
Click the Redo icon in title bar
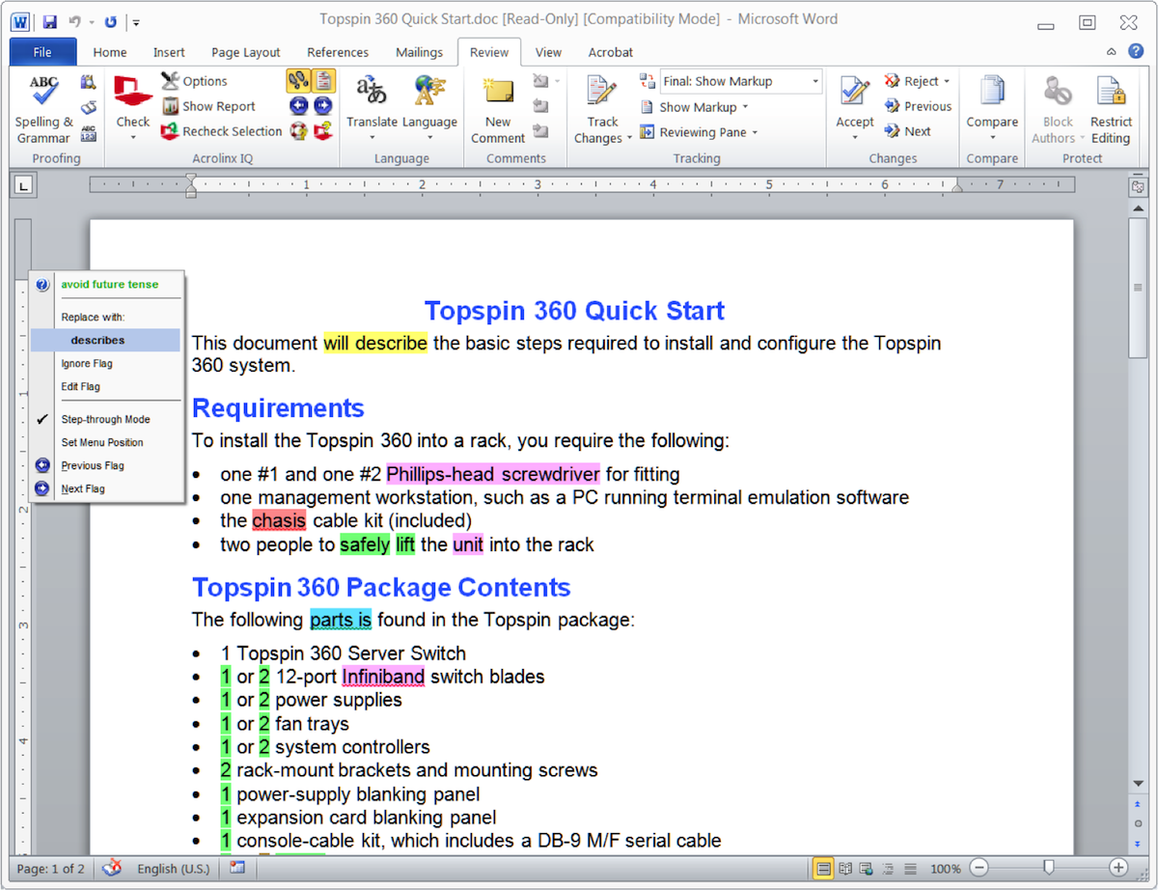pyautogui.click(x=110, y=20)
